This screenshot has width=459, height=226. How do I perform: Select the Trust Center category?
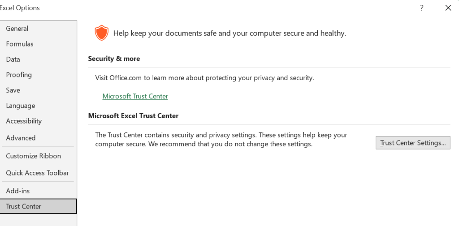point(24,206)
